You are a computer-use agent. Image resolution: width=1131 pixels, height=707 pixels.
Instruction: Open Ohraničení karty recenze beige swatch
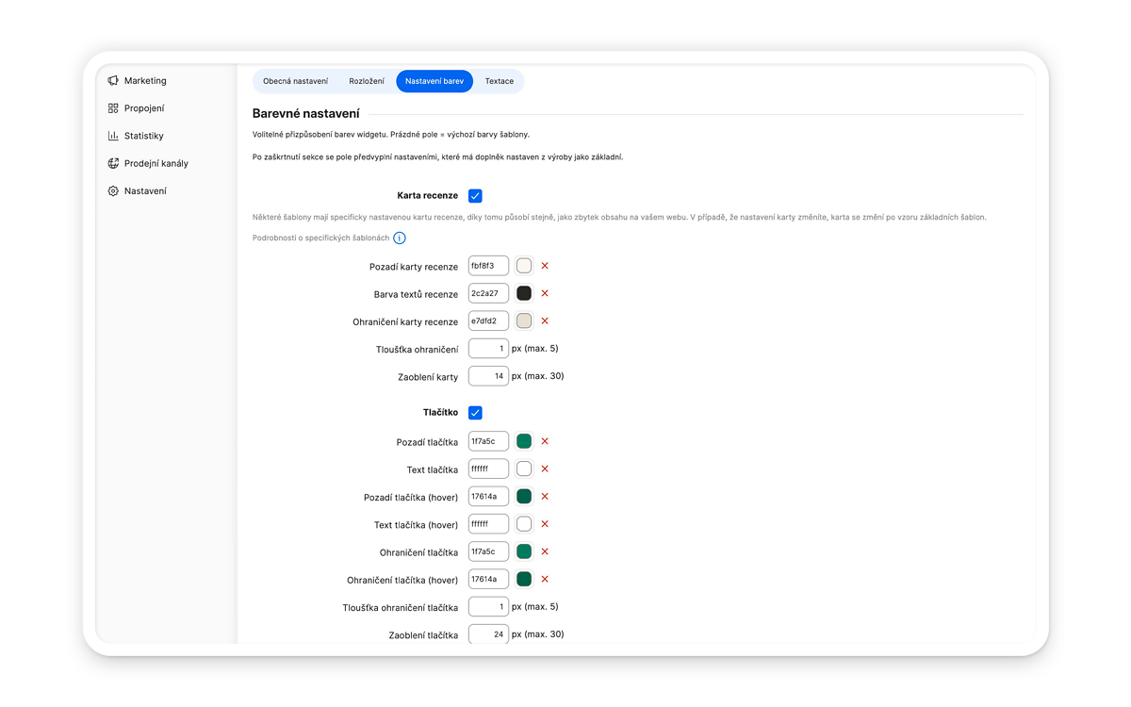pos(524,321)
